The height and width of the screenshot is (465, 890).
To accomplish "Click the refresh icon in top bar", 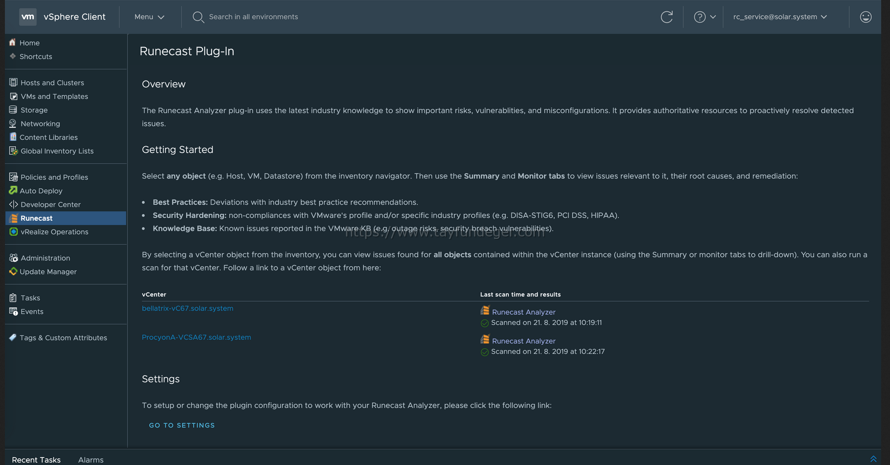I will tap(666, 17).
